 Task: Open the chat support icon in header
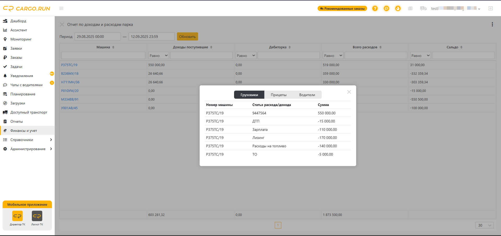tap(386, 8)
